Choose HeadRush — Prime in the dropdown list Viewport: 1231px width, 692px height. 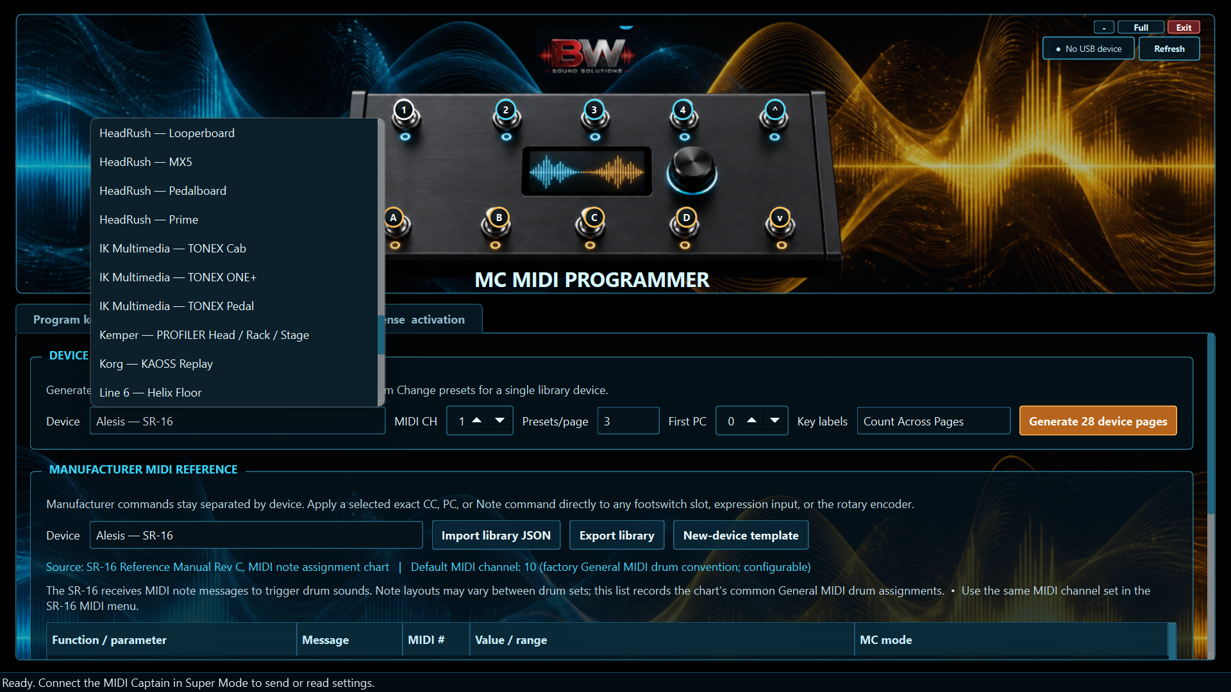click(234, 220)
